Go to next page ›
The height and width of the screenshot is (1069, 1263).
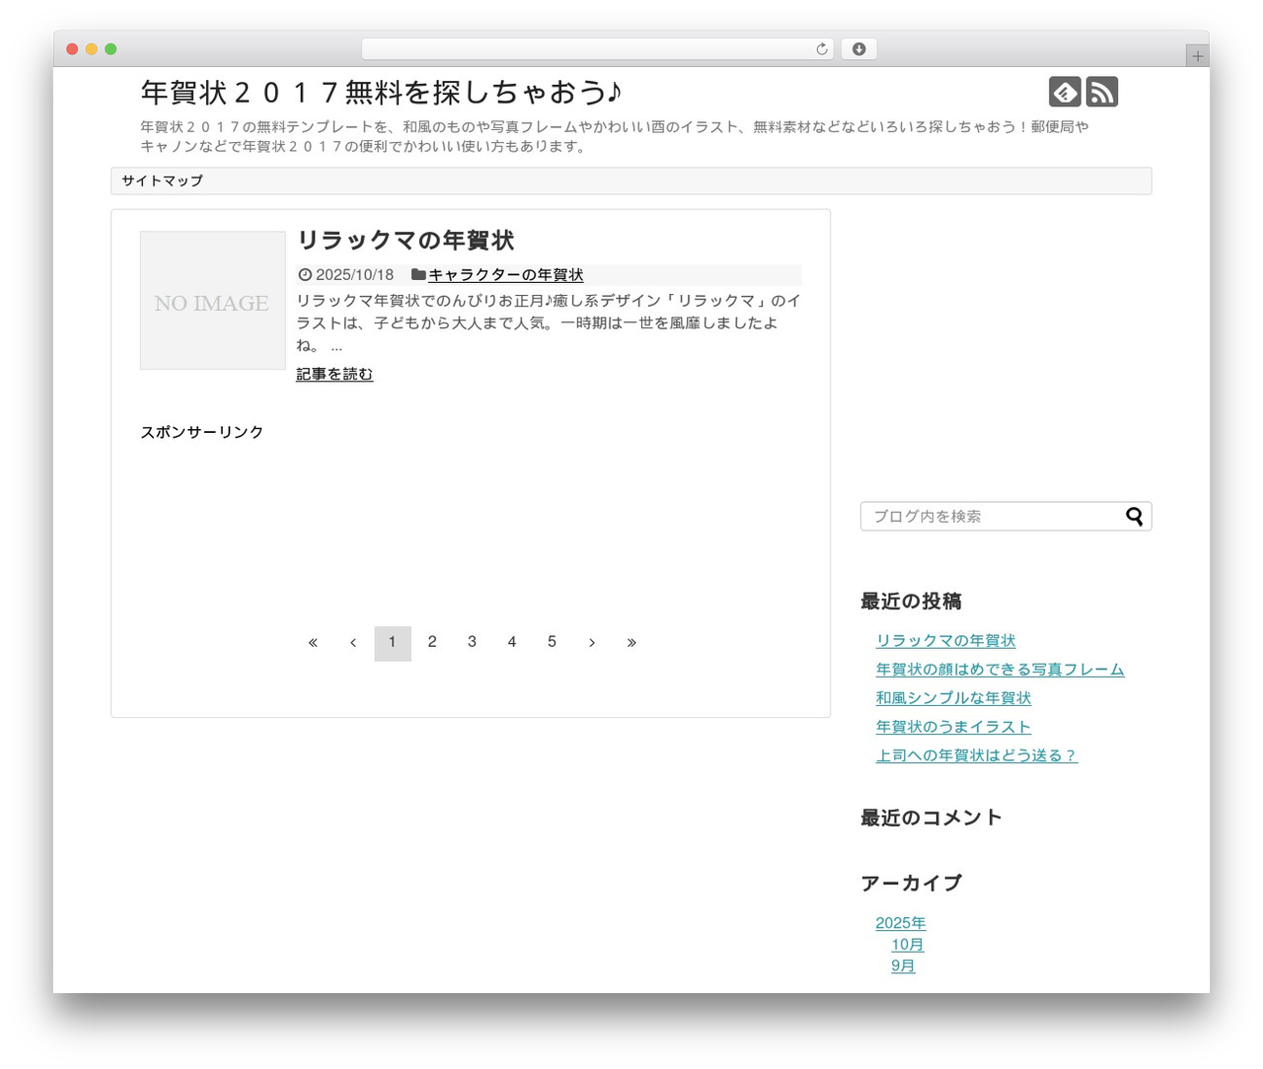click(592, 643)
